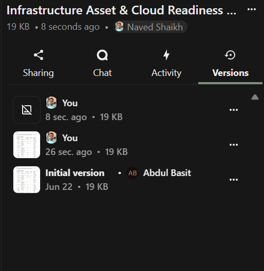
Task: Open file actions menu beside title
Action: (x=252, y=9)
